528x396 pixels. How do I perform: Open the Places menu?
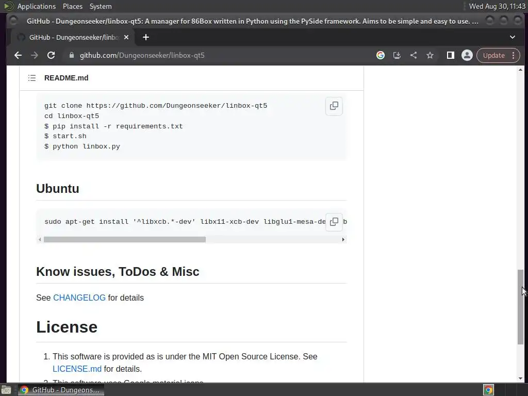tap(72, 6)
